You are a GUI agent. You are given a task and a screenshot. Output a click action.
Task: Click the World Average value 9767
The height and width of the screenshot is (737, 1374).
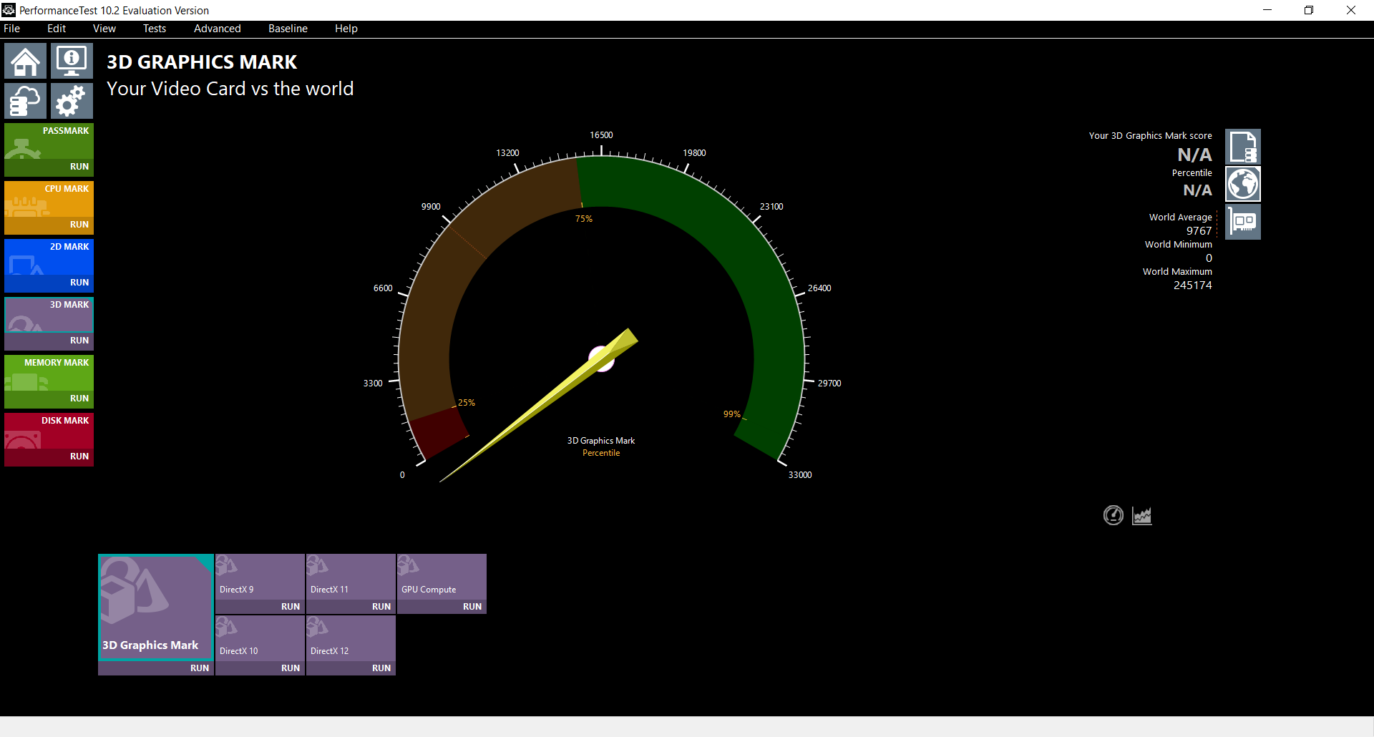click(x=1199, y=230)
